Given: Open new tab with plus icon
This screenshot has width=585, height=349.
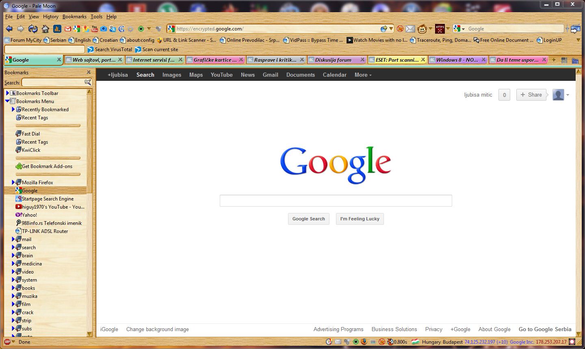Looking at the screenshot, I should pyautogui.click(x=554, y=60).
